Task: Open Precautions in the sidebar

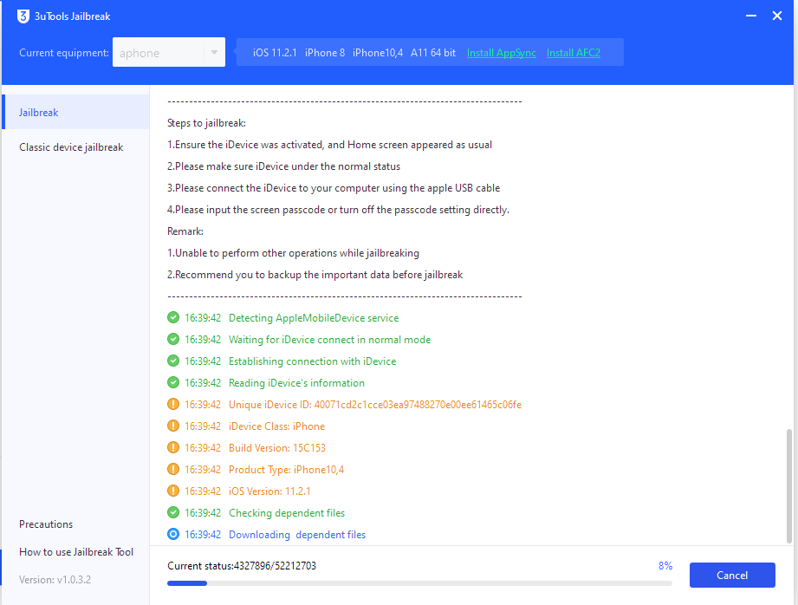Action: (46, 524)
